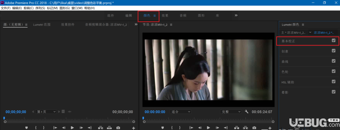Image resolution: width=340 pixels, height=130 pixels.
Task: Switch to 效果控件 tab
Action: click(68, 25)
